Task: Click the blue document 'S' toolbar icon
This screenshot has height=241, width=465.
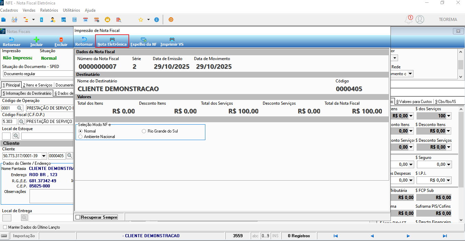Action: coord(42,20)
